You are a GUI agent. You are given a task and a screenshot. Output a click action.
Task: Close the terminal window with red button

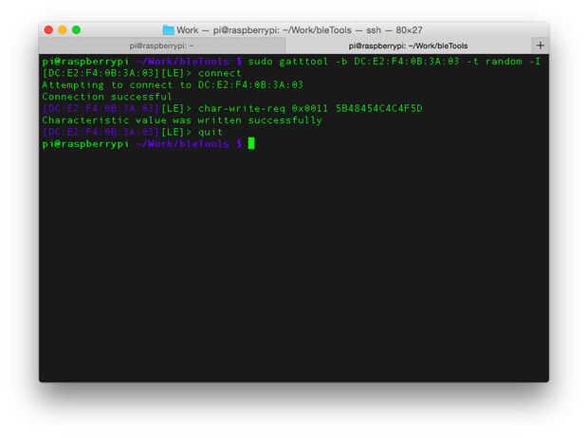point(48,30)
